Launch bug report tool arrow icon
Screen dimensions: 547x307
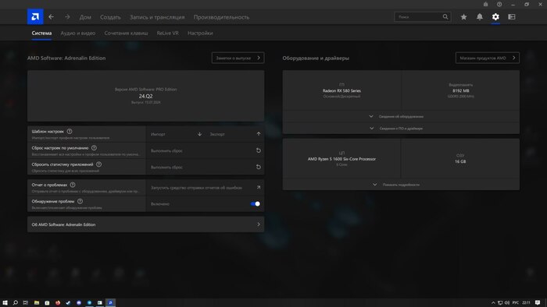(x=259, y=188)
